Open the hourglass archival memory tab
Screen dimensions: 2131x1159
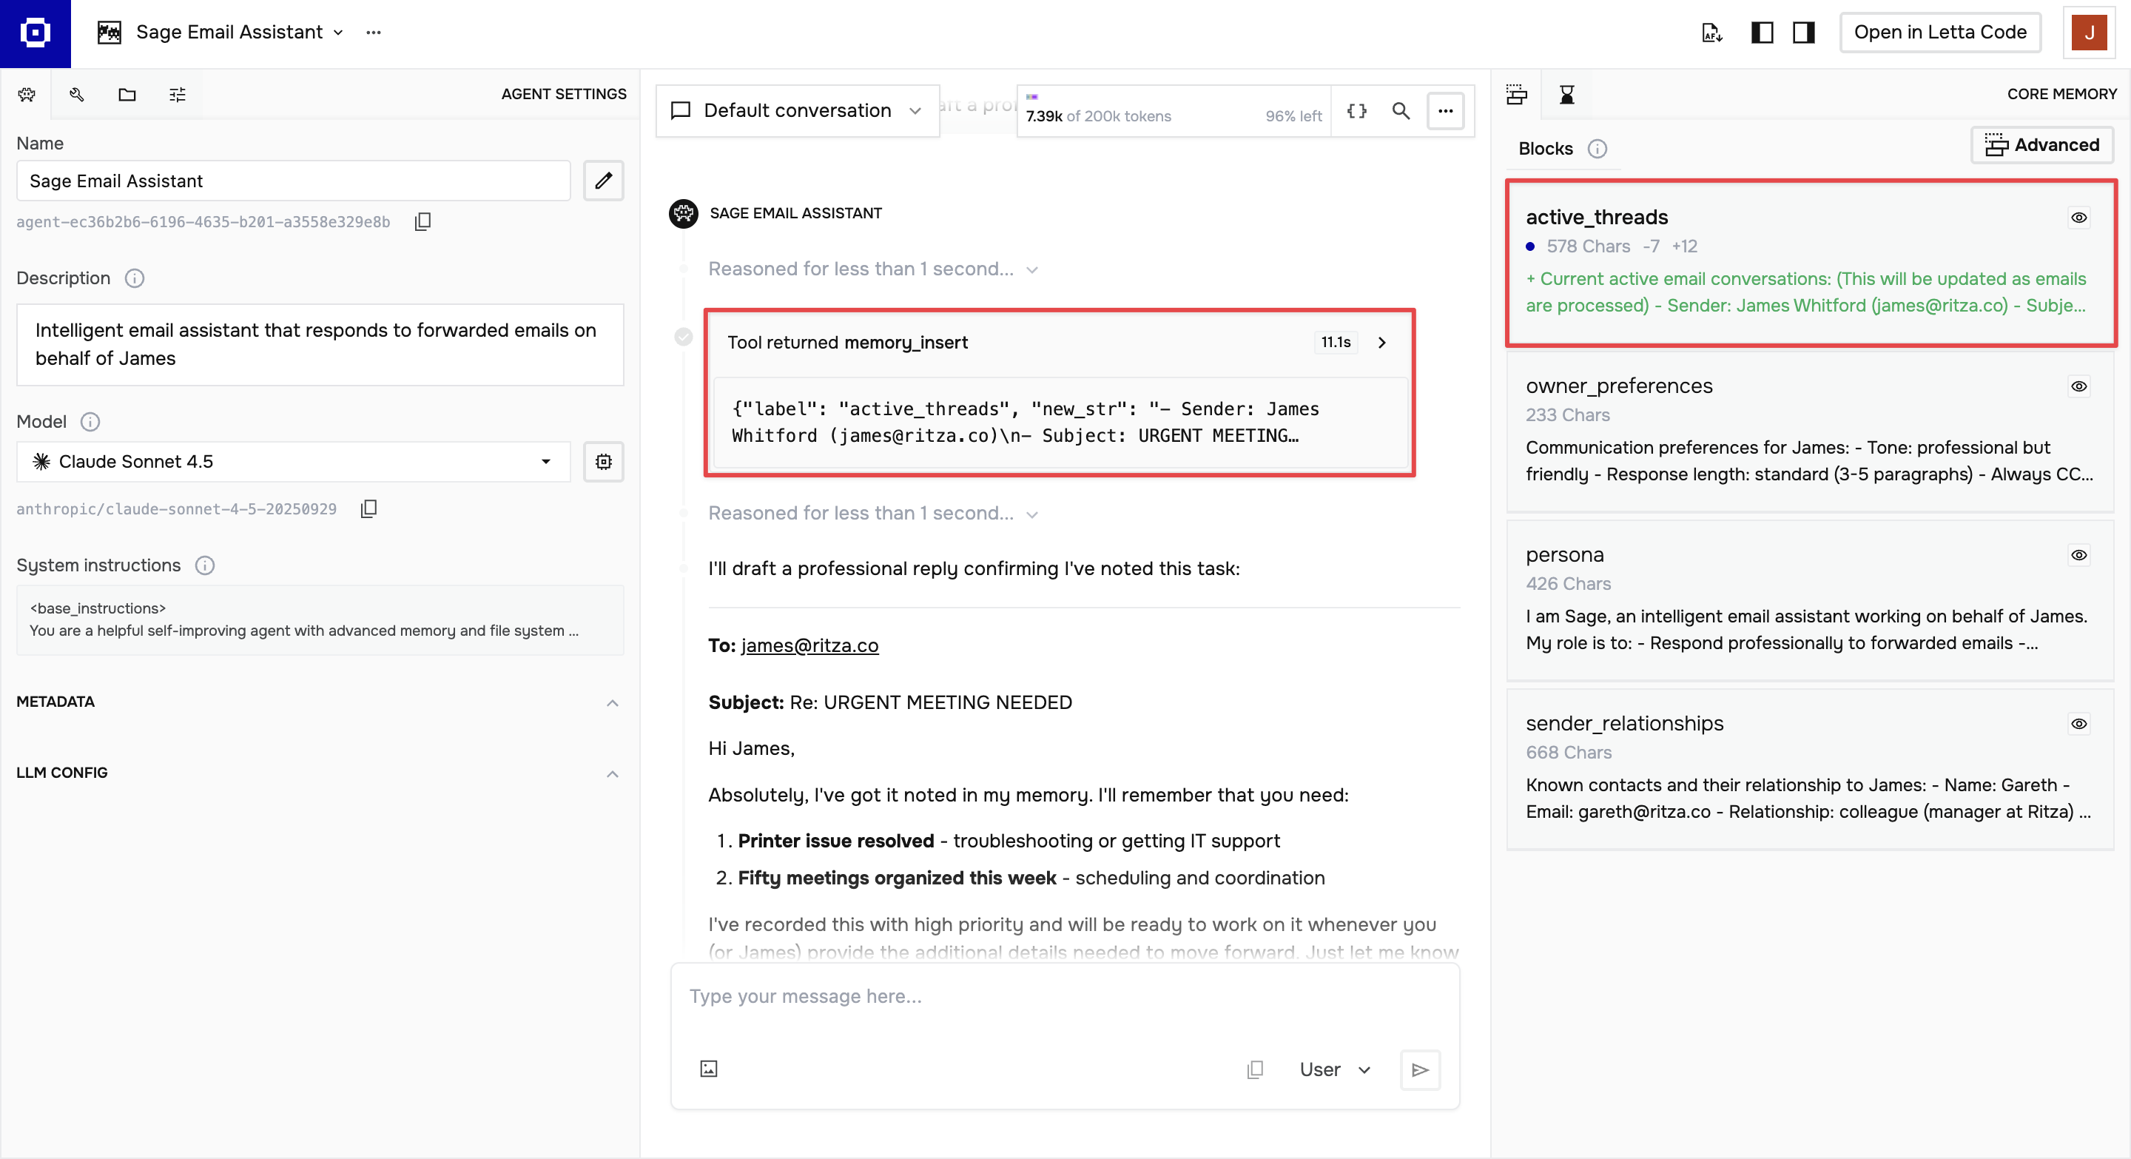point(1566,94)
